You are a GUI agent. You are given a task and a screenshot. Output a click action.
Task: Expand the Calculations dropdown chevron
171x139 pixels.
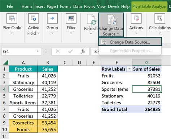pos(160,33)
